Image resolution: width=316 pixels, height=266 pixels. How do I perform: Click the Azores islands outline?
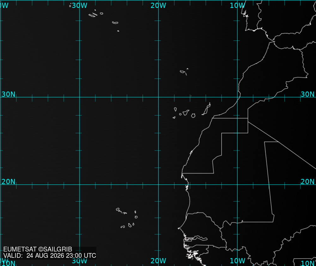coord(94,17)
